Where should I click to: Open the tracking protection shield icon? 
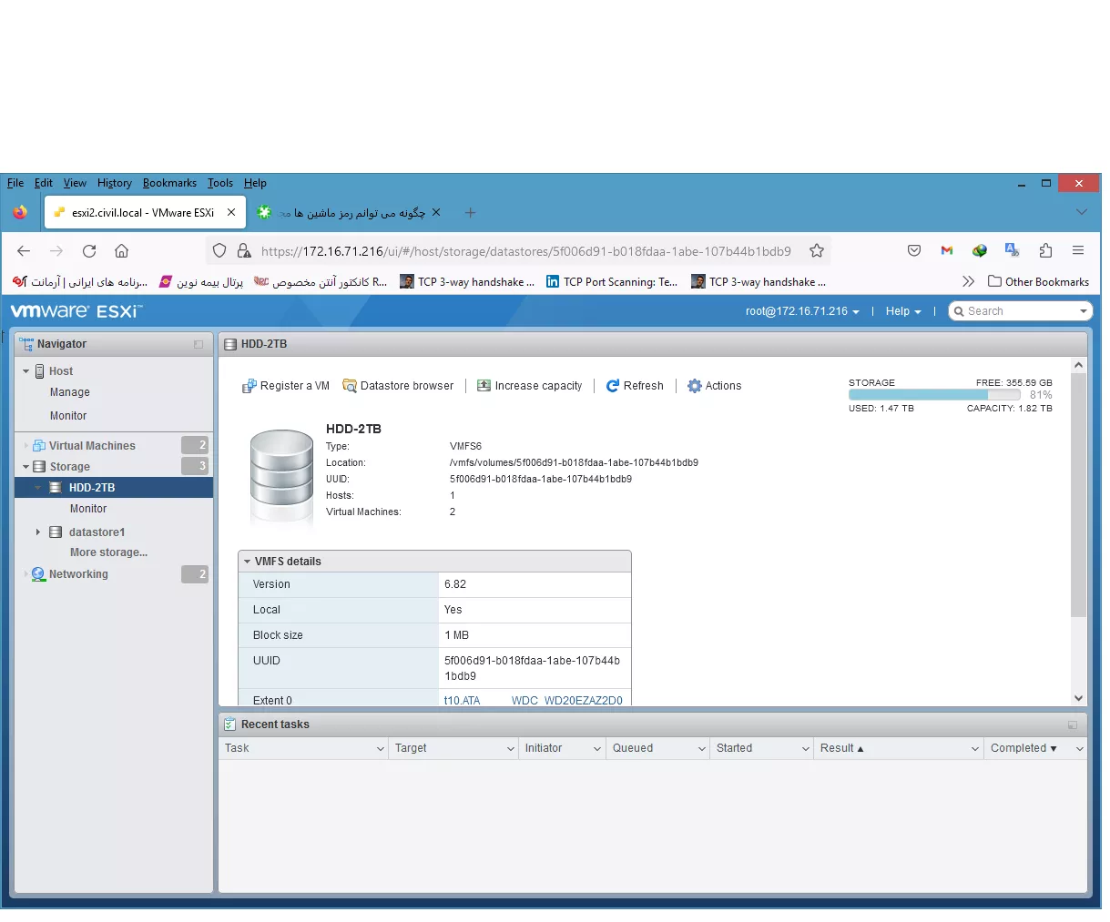coord(219,251)
